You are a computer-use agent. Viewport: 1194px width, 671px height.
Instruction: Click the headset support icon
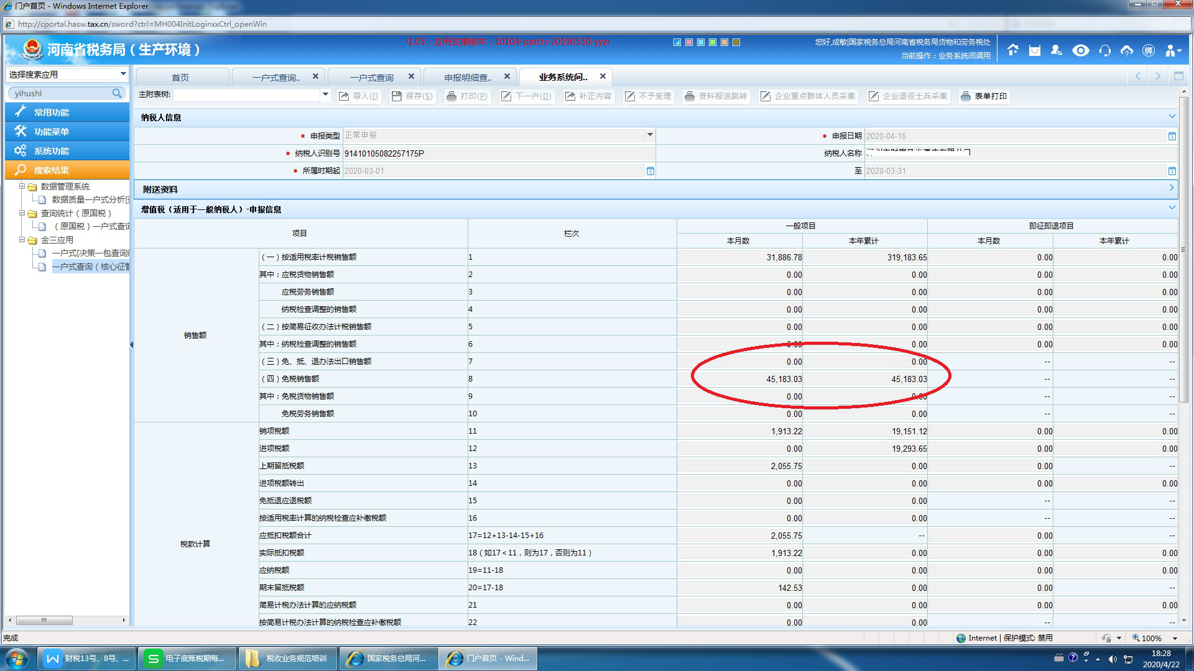point(1105,50)
